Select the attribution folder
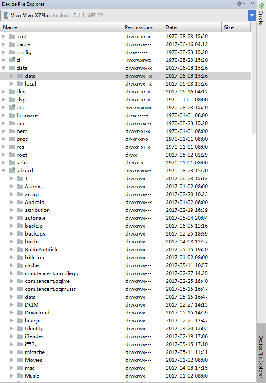This screenshot has width=266, height=383. (37, 210)
